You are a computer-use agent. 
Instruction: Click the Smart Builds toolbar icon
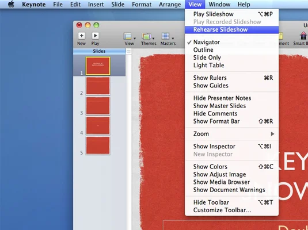303,36
